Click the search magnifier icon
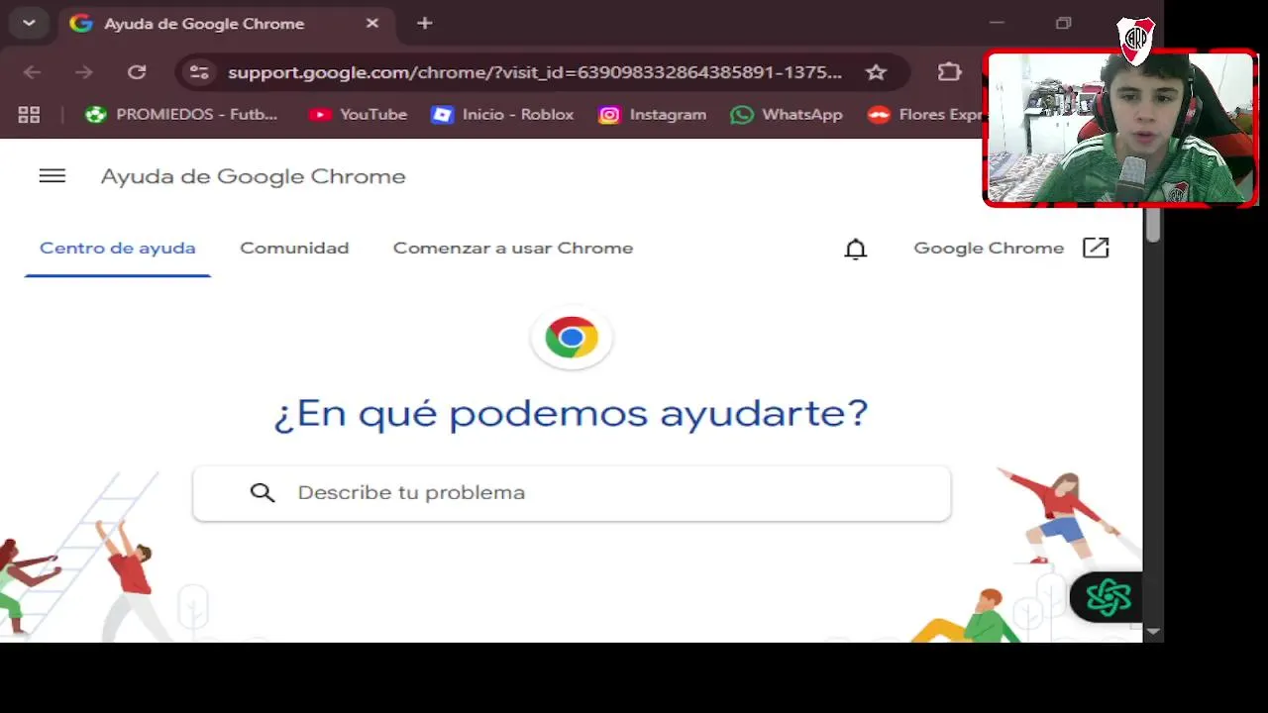 point(263,492)
